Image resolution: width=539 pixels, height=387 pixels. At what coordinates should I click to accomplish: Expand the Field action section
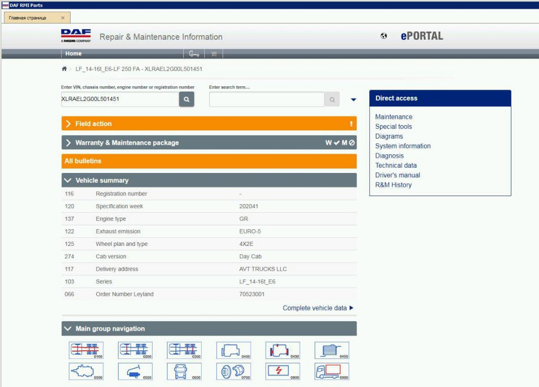209,123
